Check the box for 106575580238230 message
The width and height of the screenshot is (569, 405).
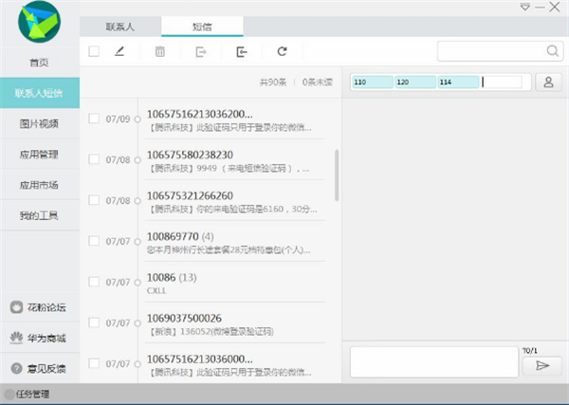click(94, 159)
